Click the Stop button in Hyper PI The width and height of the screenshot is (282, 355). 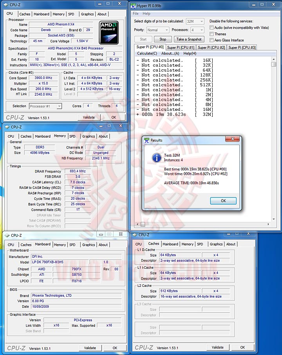pos(163,39)
